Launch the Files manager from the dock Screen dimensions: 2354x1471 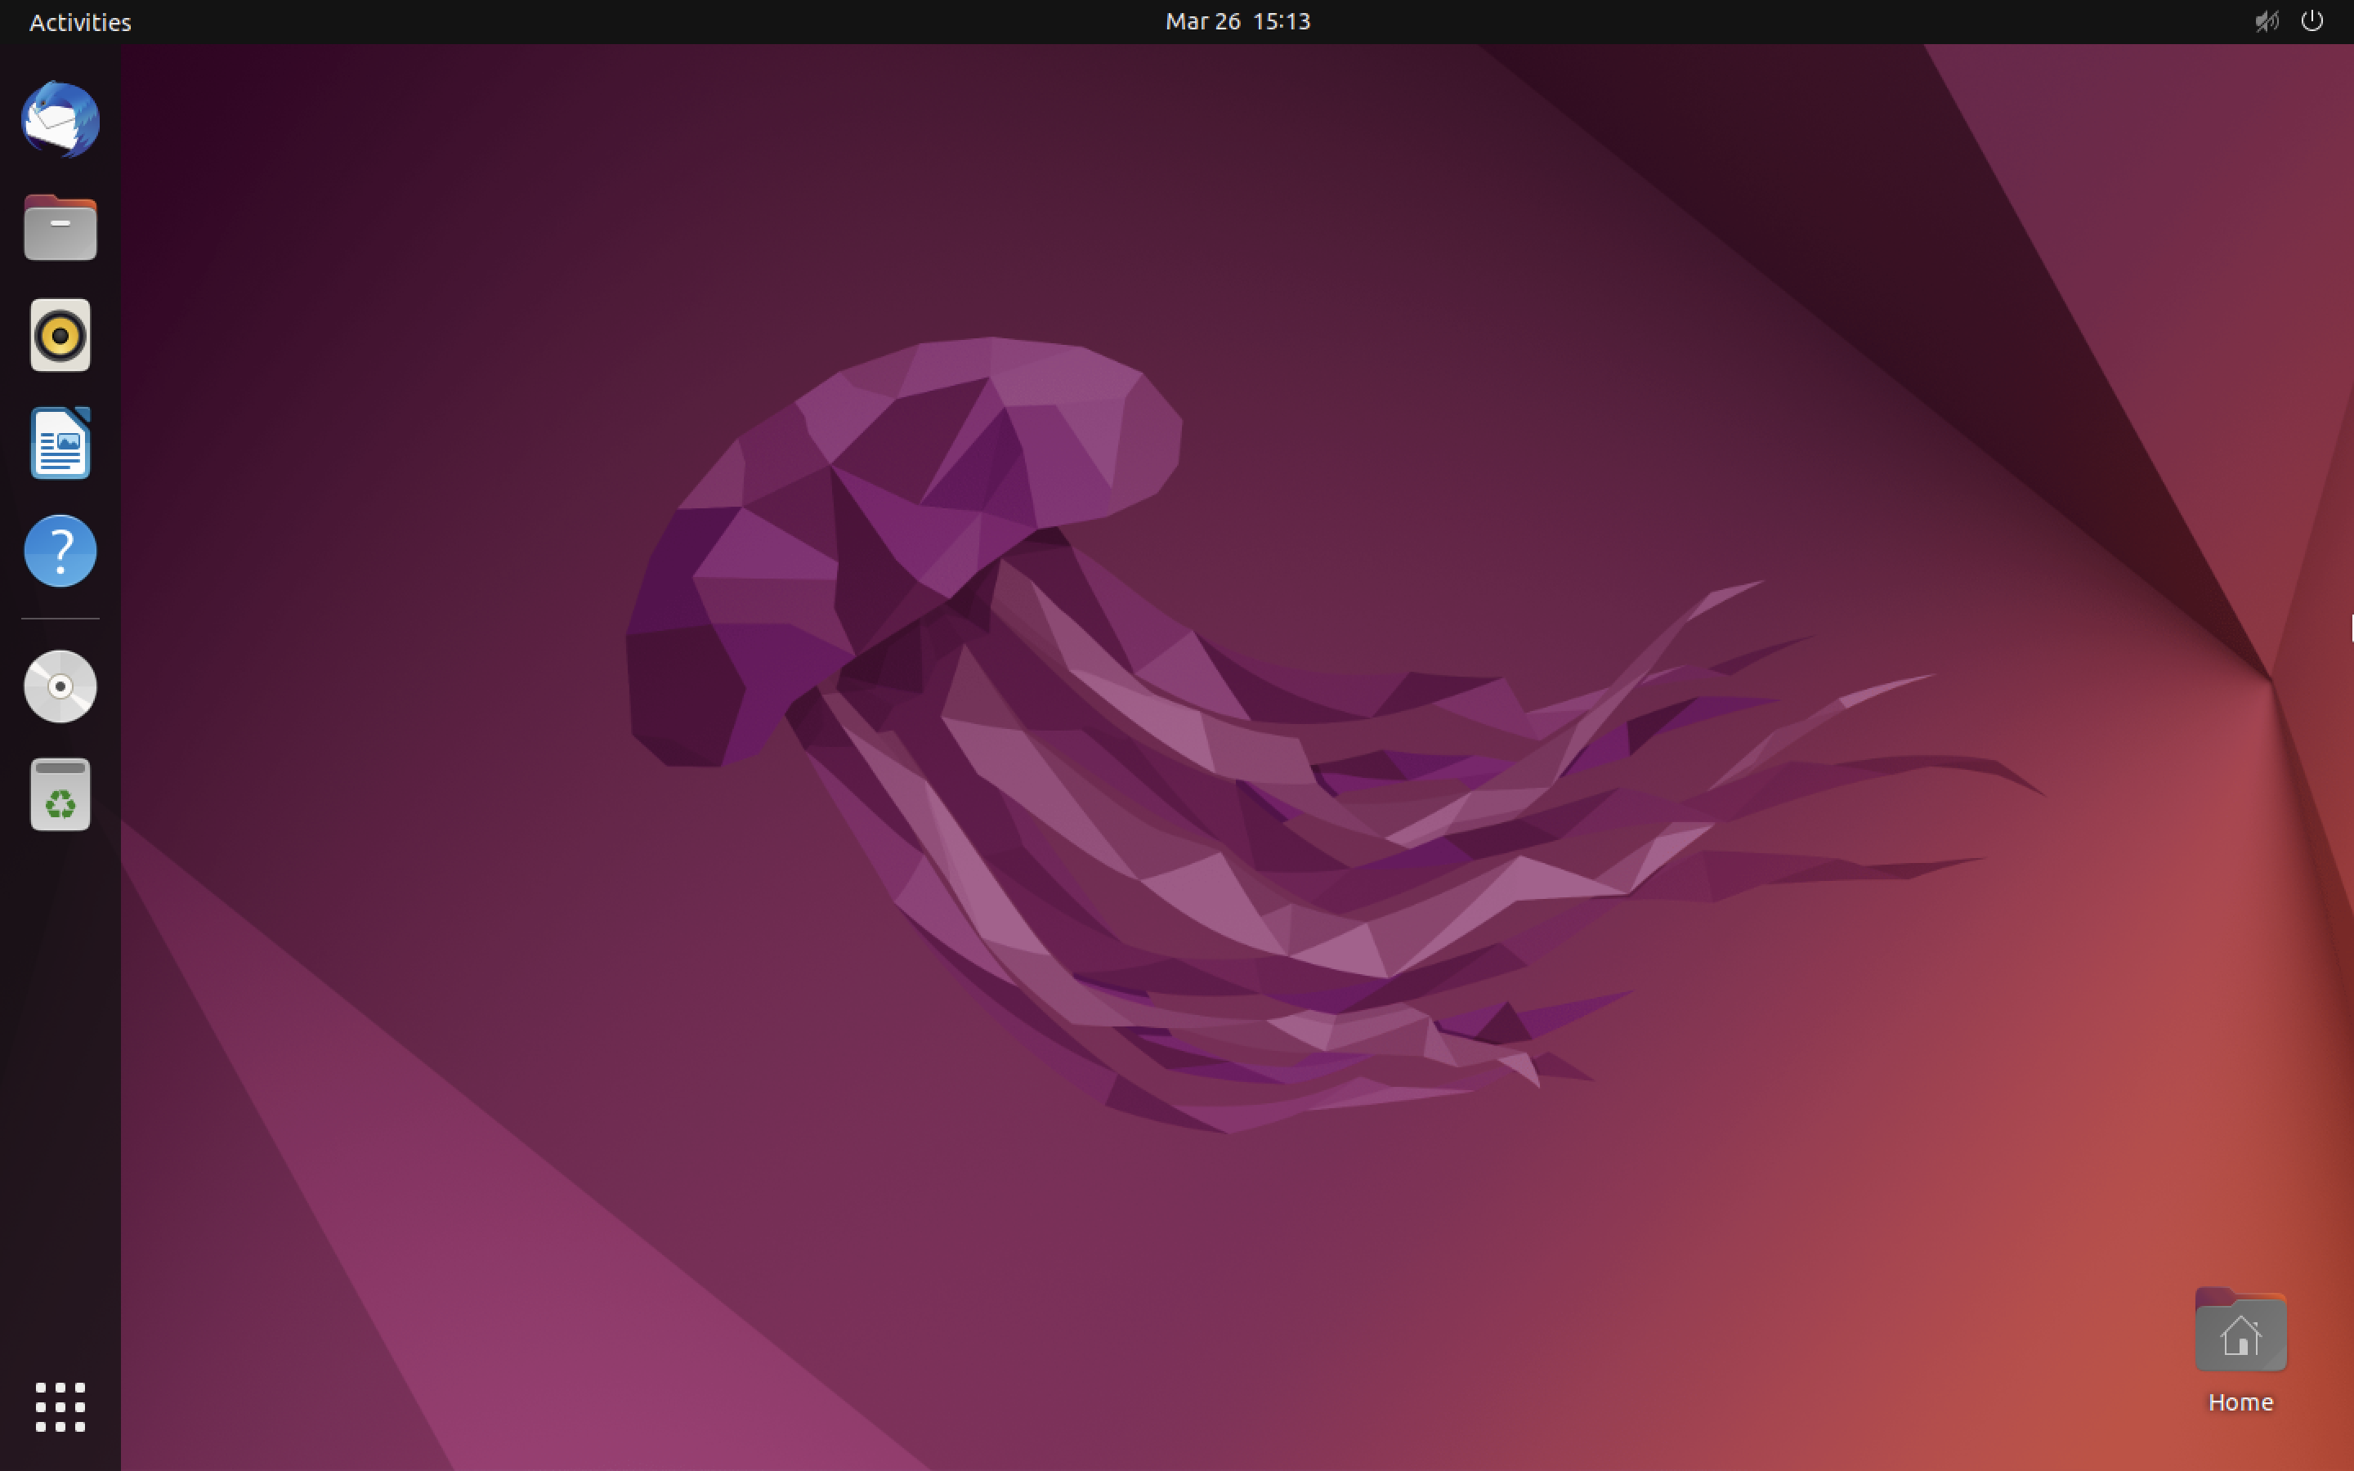pos(60,229)
